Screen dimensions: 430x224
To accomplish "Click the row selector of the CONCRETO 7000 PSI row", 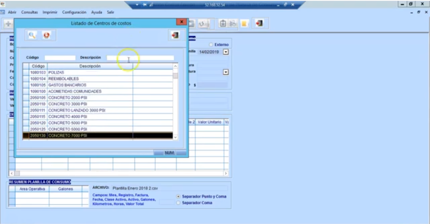I will (26, 135).
